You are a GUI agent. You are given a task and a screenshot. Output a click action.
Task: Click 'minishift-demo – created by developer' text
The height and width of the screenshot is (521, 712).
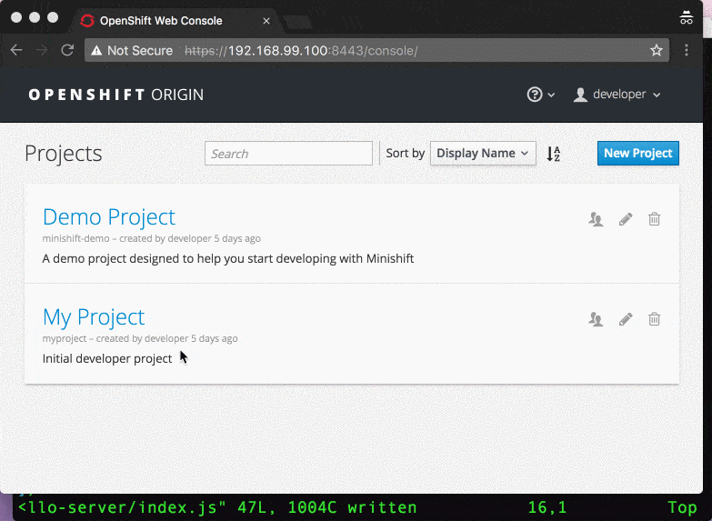[151, 238]
